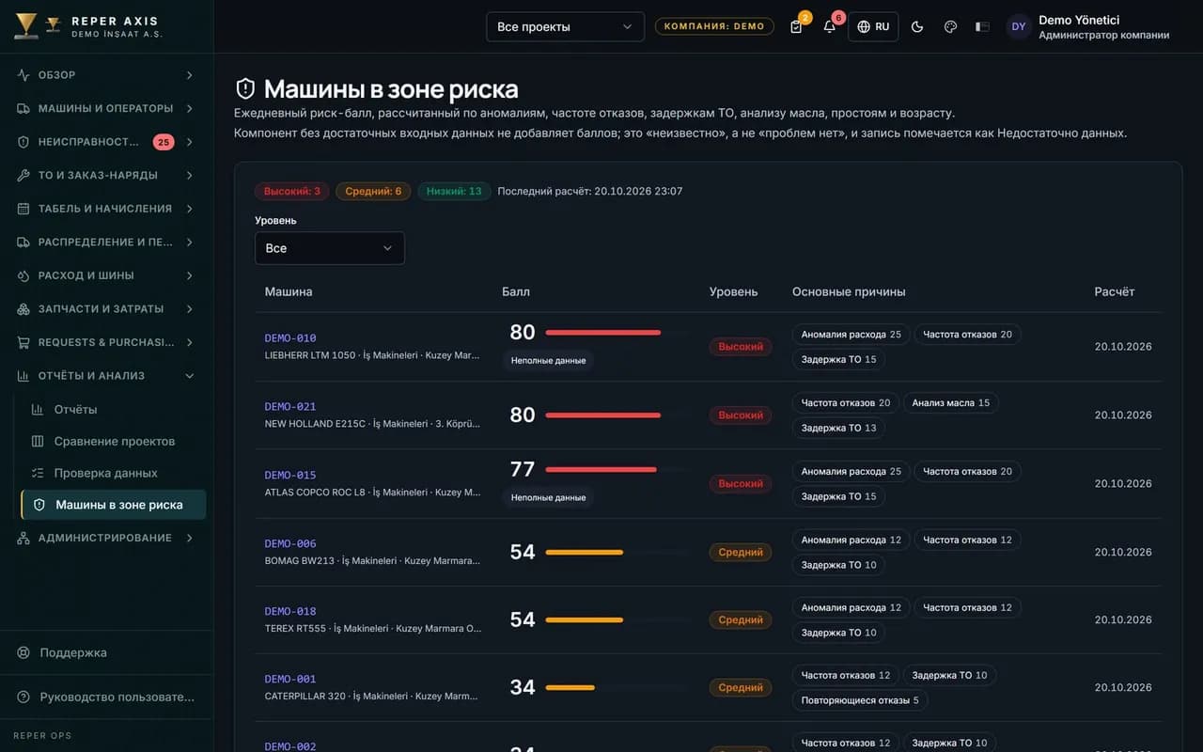Toggle the sidebar layout icon
Image resolution: width=1203 pixels, height=752 pixels.
point(982,26)
